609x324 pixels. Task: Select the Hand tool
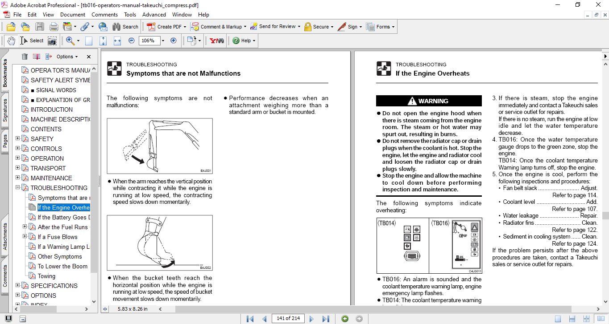[x=11, y=40]
